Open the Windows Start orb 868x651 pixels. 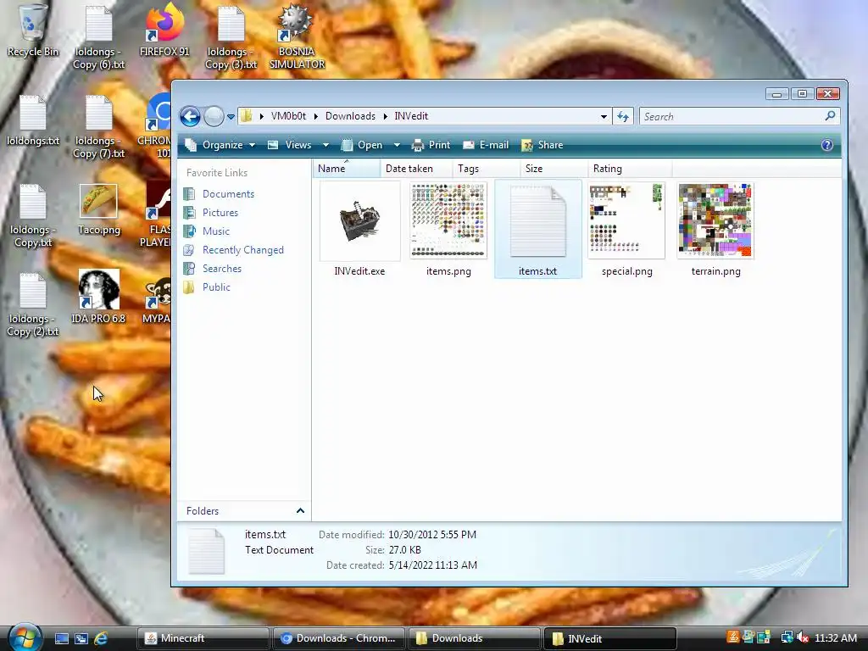point(25,637)
